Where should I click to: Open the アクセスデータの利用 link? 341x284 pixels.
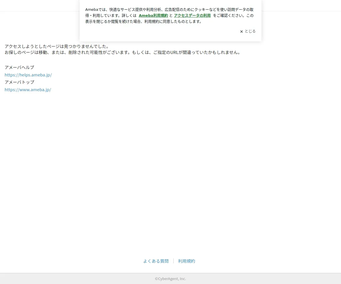pos(192,15)
